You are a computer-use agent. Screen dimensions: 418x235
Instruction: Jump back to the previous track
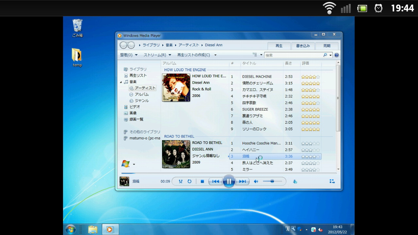coord(216,181)
